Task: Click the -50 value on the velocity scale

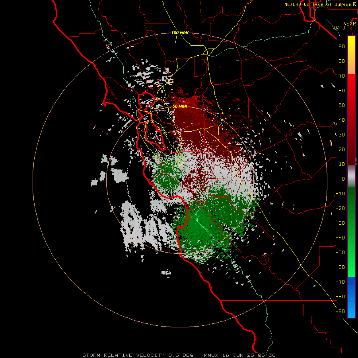Action: 340,253
